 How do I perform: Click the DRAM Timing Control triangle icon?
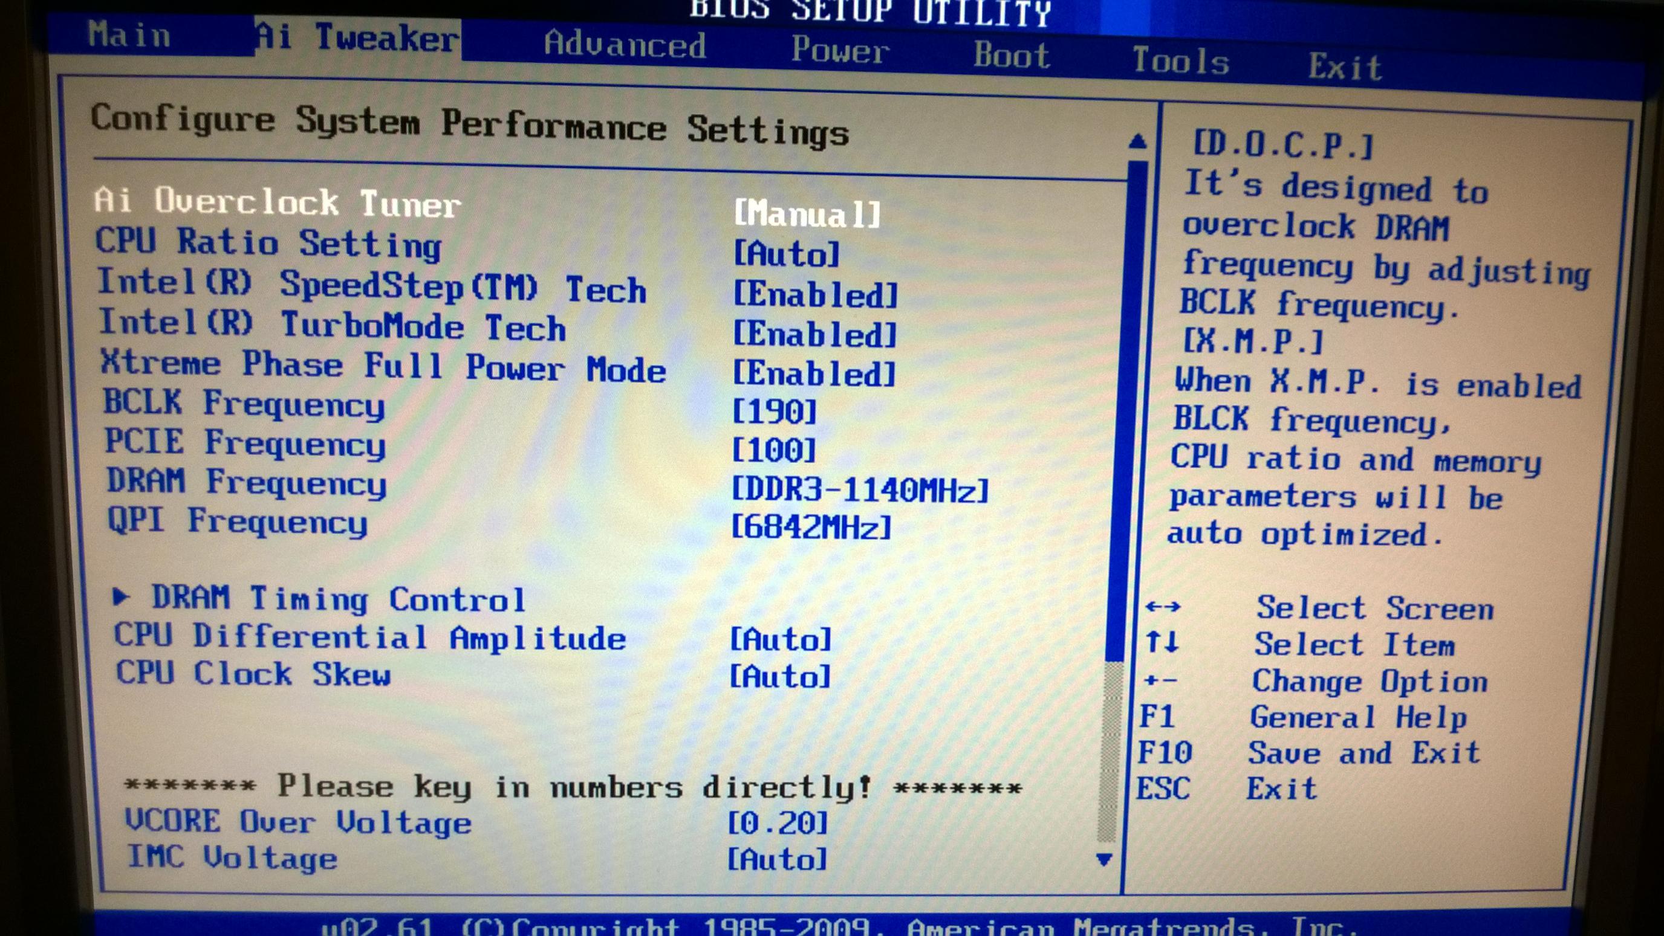pyautogui.click(x=120, y=596)
